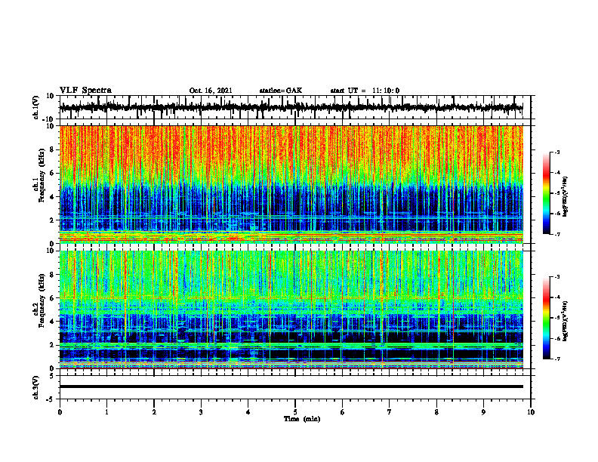Click the date Oct. 16, 2021
Screen dimensions: 598x462
[211, 91]
